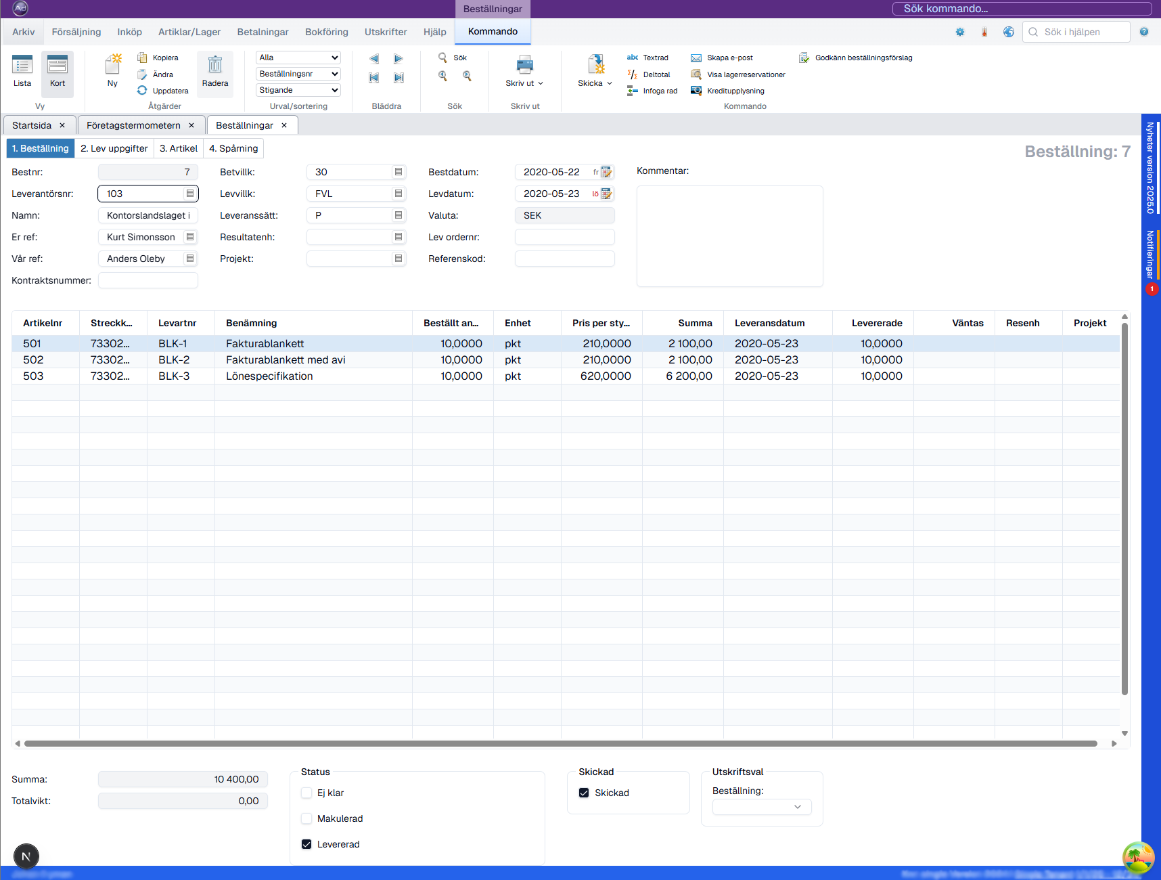
Task: Open the Bokföring menu
Action: [326, 32]
